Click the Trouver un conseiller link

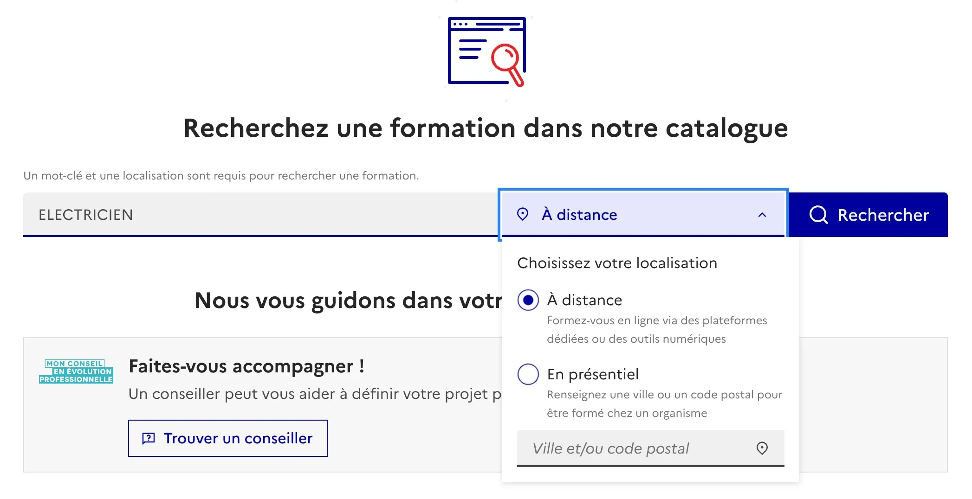tap(227, 438)
